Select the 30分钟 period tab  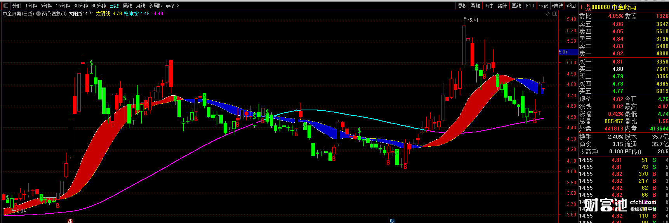point(81,6)
